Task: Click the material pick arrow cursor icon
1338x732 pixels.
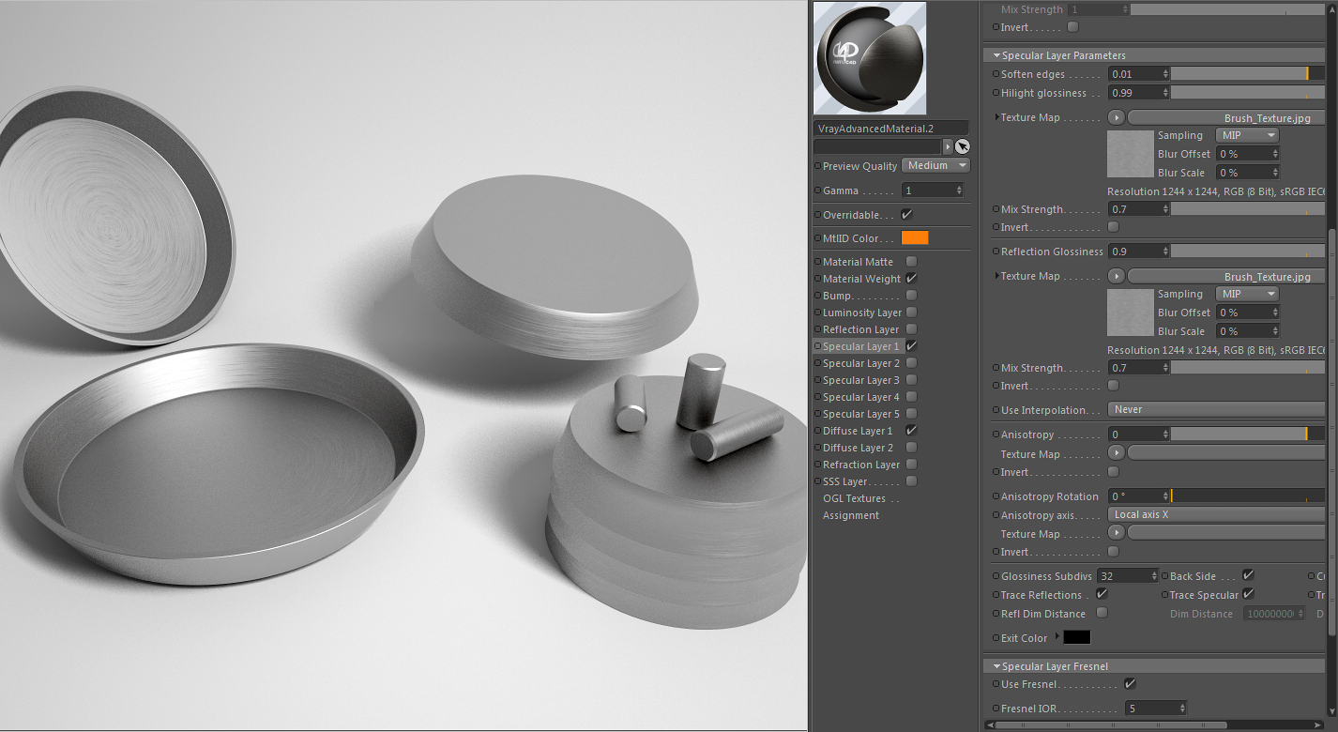Action: (x=963, y=146)
